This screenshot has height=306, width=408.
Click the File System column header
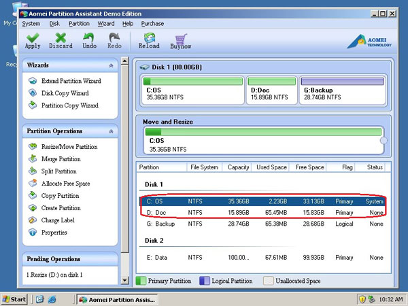204,167
